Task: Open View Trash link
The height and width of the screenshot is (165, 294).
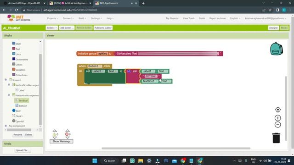Action: (189, 18)
